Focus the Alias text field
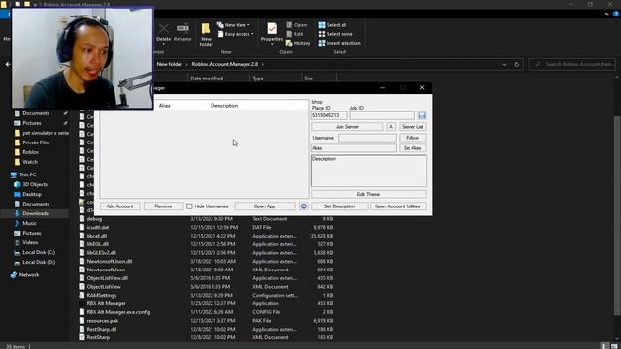The width and height of the screenshot is (621, 349). coord(353,148)
